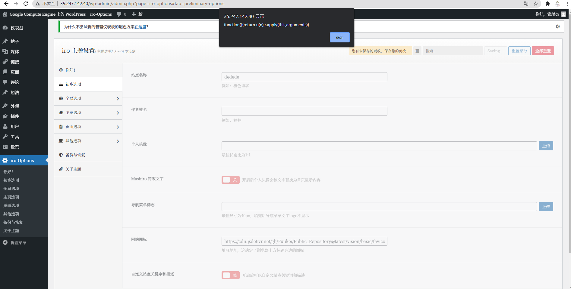The width and height of the screenshot is (571, 289).
Task: Enable the Mashiro 特效文字 switch
Action: click(230, 180)
